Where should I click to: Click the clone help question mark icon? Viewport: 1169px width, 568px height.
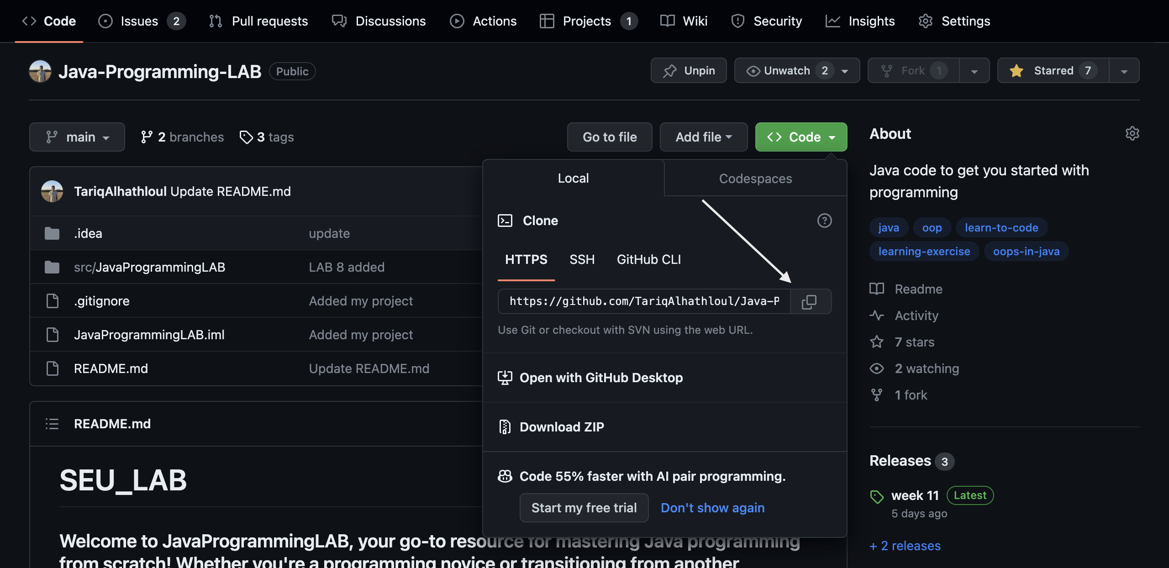(824, 221)
